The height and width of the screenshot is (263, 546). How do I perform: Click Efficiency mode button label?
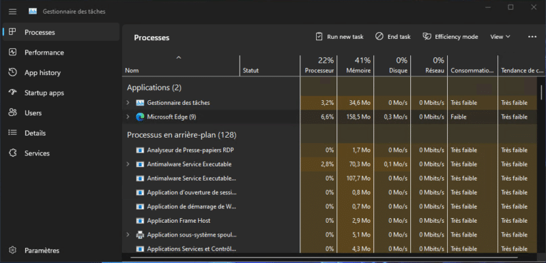(x=457, y=37)
